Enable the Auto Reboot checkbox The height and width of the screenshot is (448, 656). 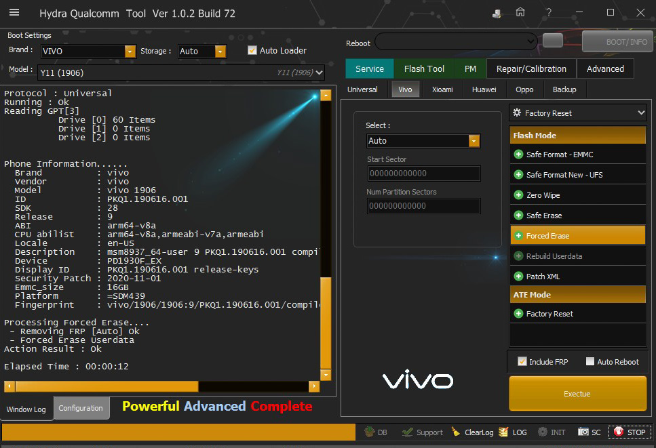[590, 361]
